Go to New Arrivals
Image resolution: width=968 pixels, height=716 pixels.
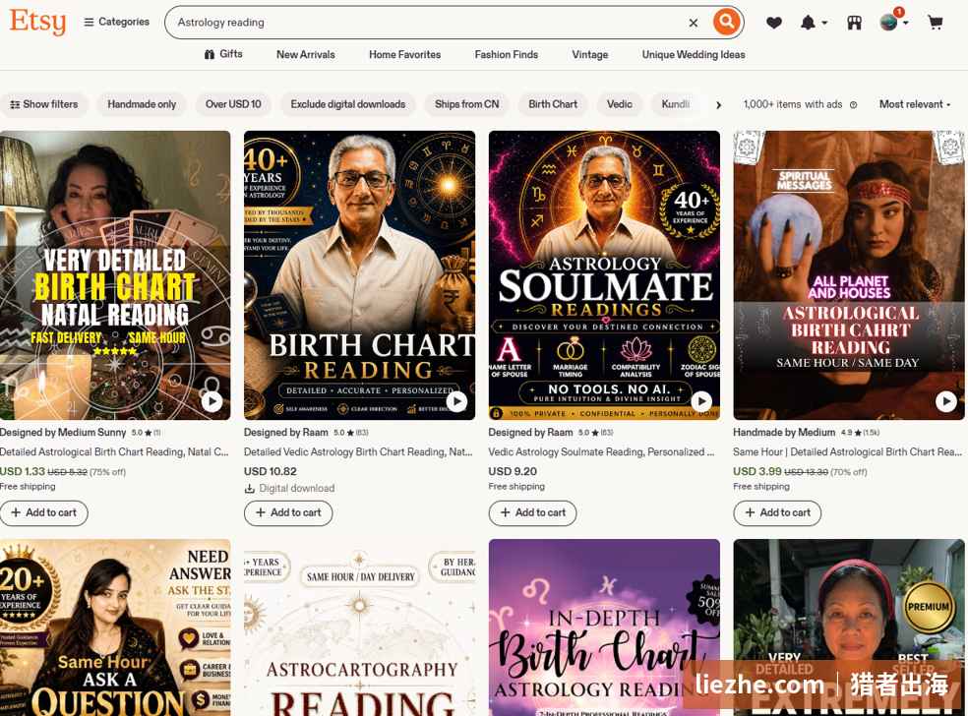click(306, 54)
